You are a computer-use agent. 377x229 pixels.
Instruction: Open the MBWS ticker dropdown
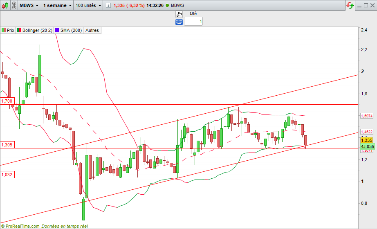[x=29, y=5]
